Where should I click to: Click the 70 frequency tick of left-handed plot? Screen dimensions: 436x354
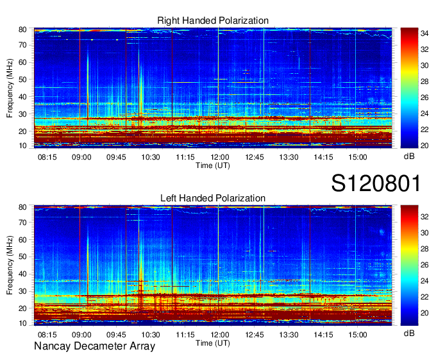[x=22, y=223]
